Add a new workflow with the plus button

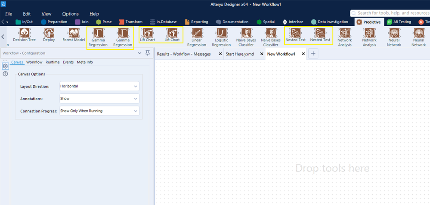coord(313,54)
